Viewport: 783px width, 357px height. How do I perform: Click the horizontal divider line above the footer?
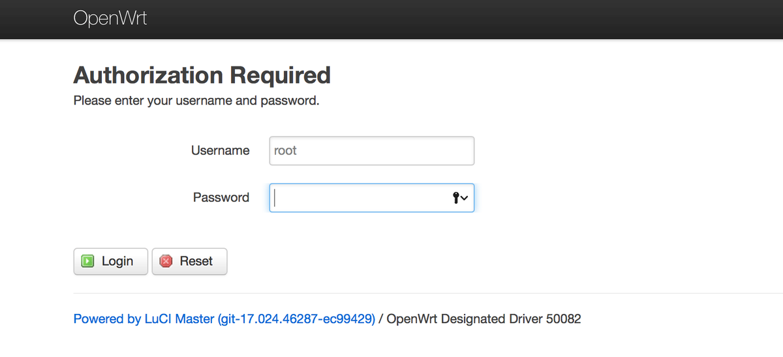[428, 294]
